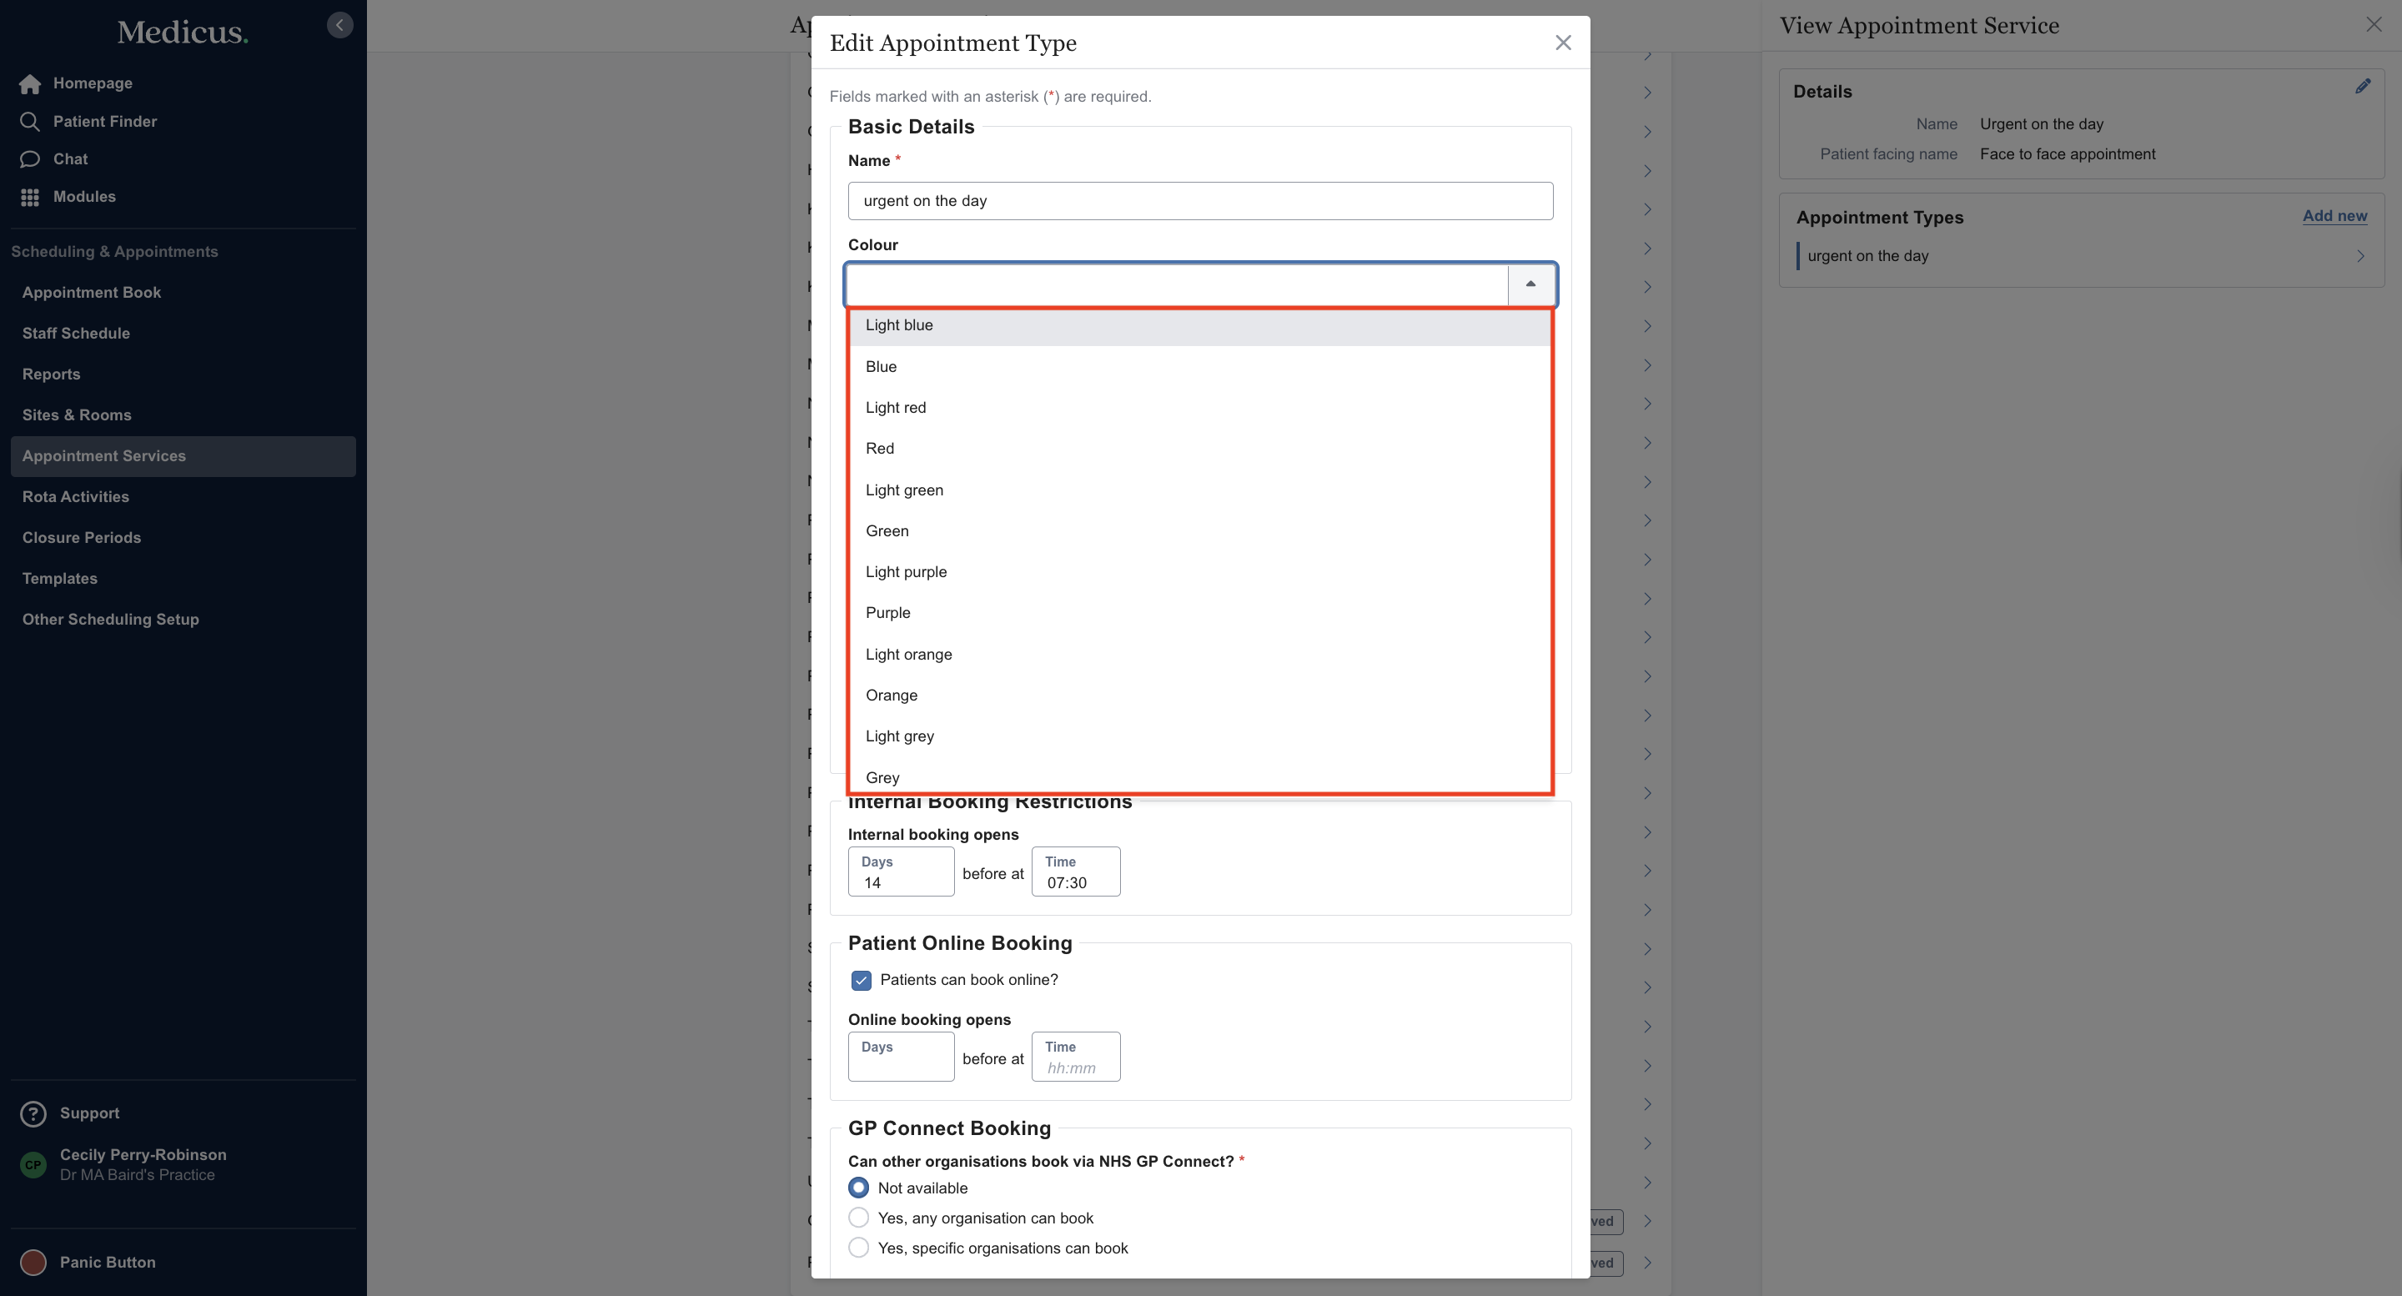
Task: Open the Homepage icon in sidebar
Action: point(30,84)
